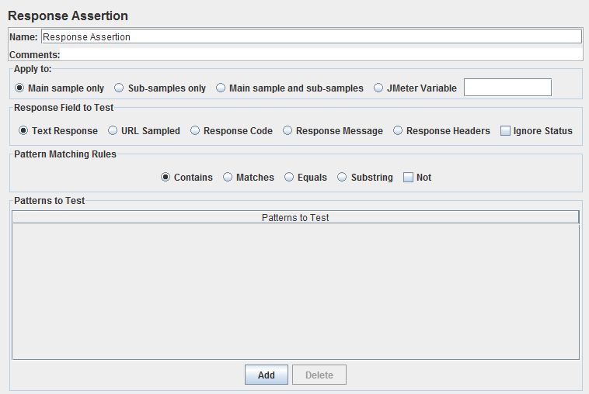
Task: Choose URL Sampled response field
Action: click(113, 131)
